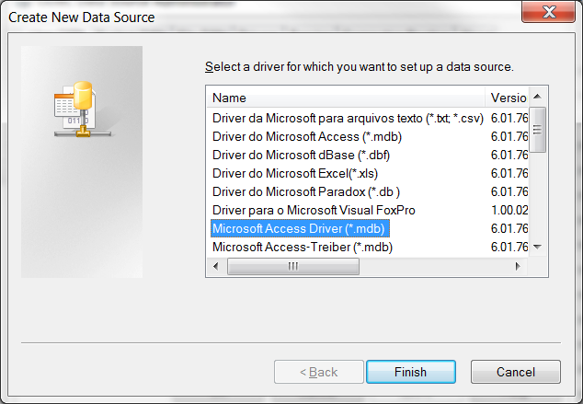Click the data source database icon
Viewport: 583px width, 404px height.
pyautogui.click(x=83, y=109)
